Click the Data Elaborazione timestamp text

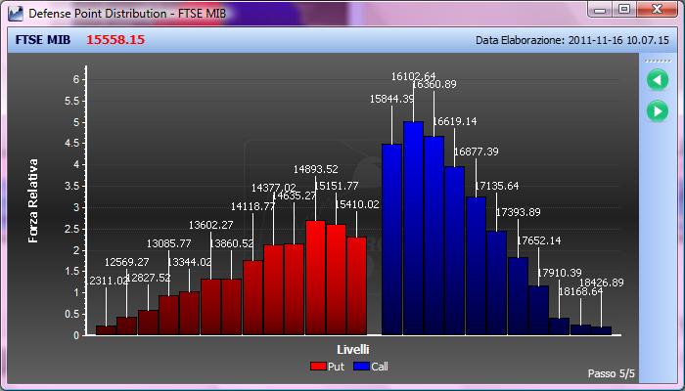pos(572,40)
